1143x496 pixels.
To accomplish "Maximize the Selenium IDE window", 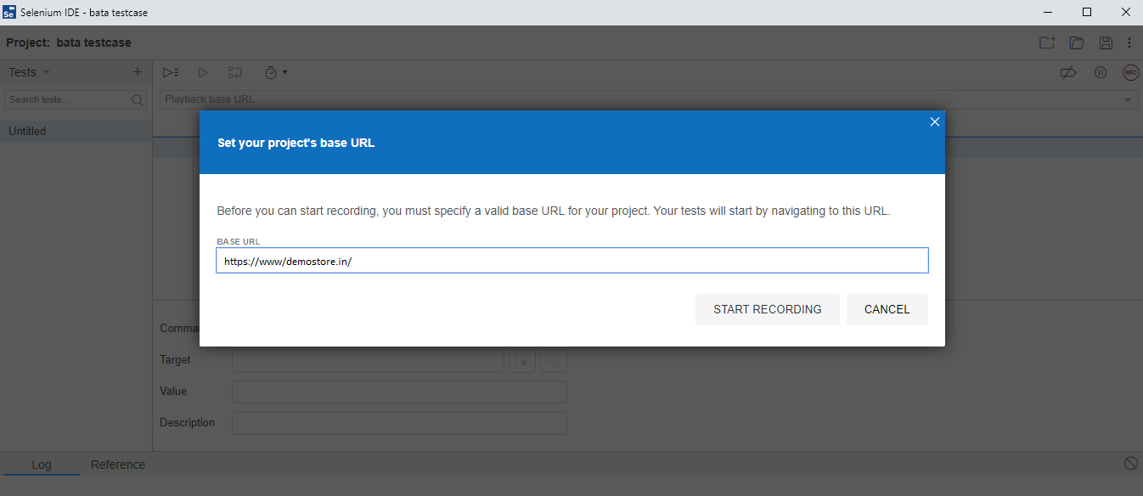I will click(1087, 12).
